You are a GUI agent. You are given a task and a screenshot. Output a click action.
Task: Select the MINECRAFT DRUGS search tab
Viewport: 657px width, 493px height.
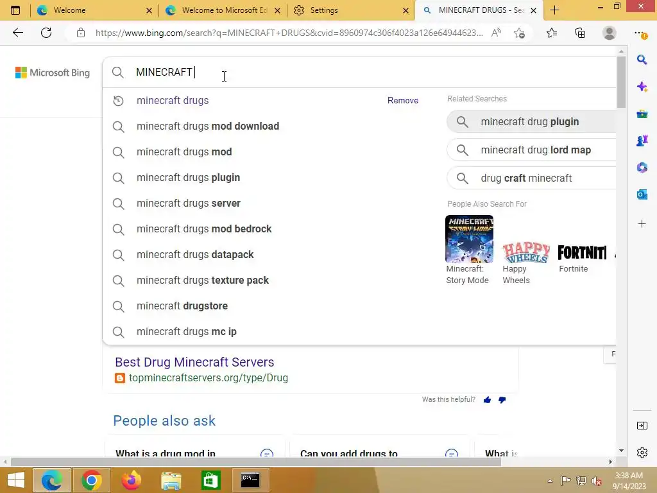(479, 10)
